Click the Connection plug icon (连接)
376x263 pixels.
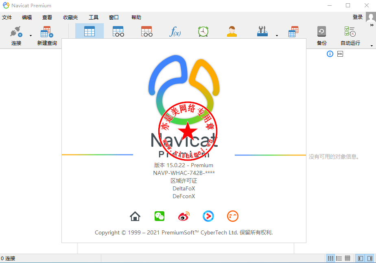16,32
